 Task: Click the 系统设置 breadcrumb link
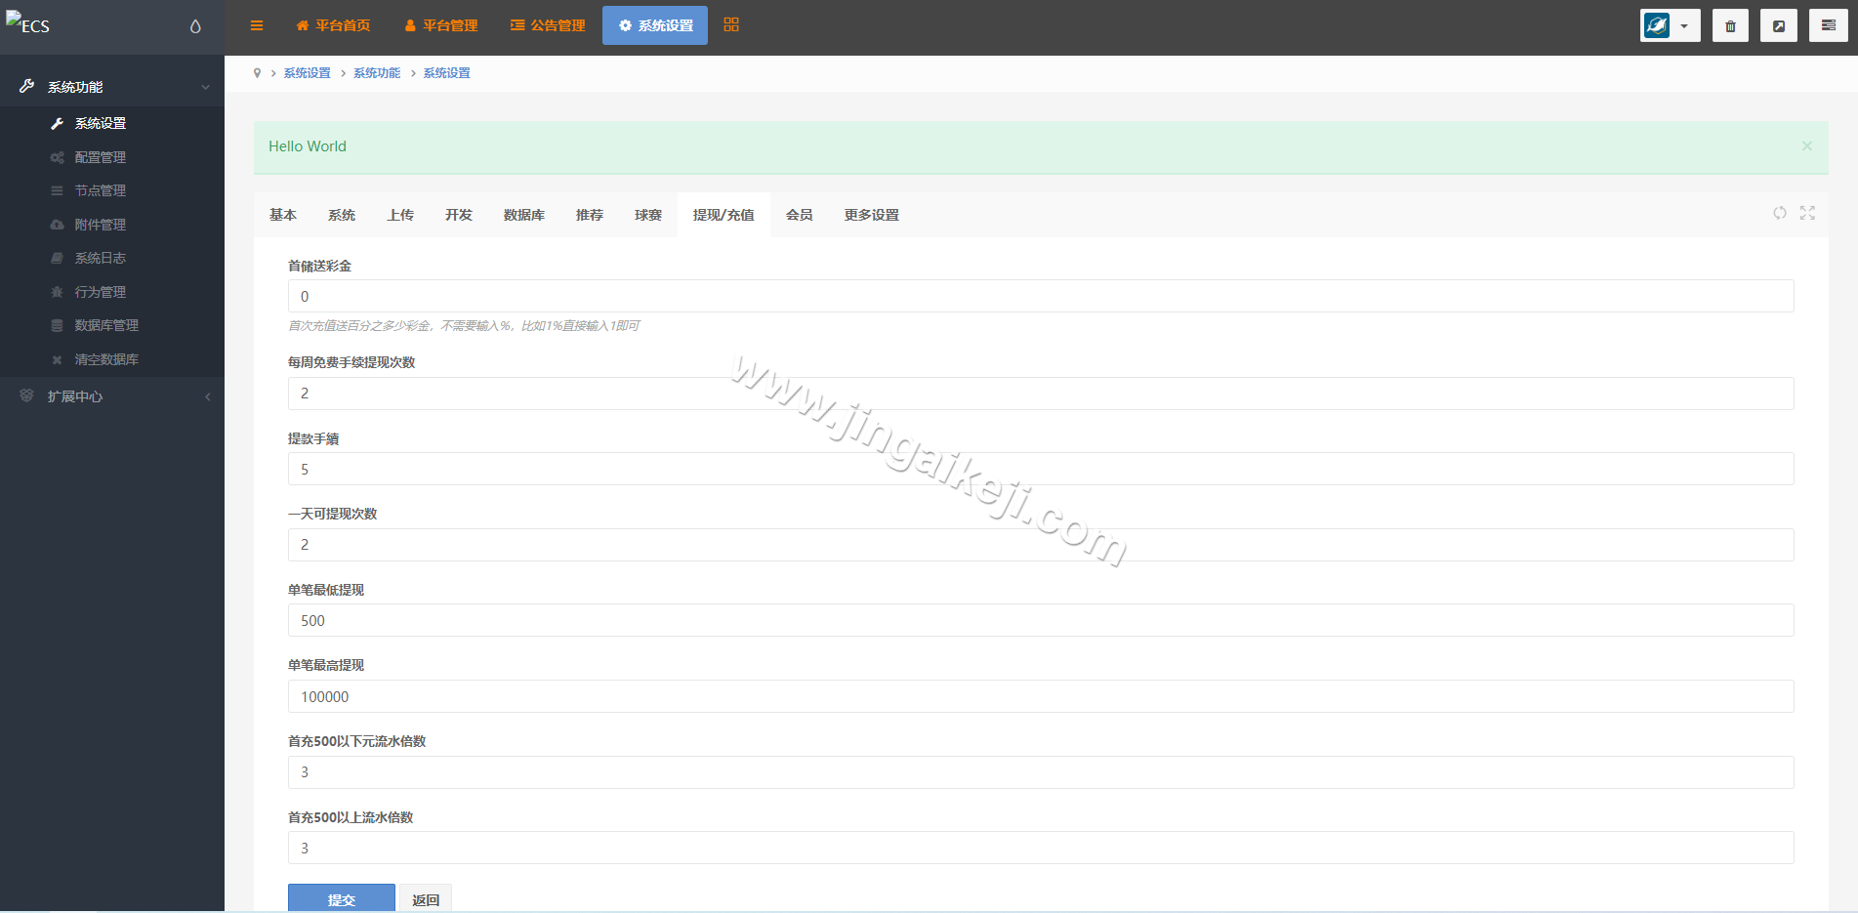(x=308, y=72)
